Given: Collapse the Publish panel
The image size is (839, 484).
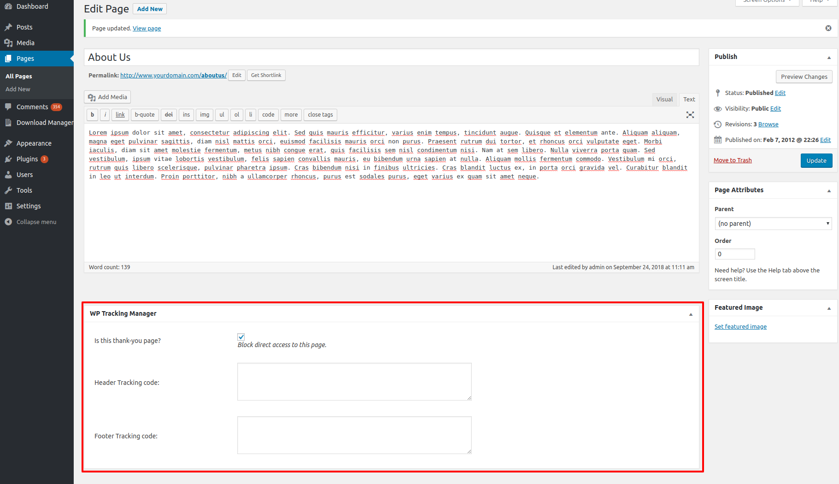Looking at the screenshot, I should coord(829,58).
